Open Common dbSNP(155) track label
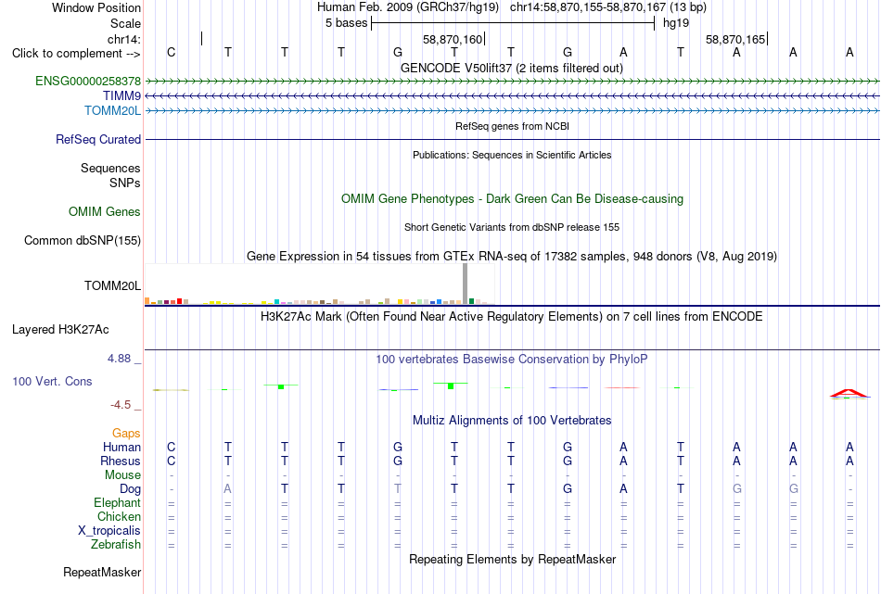Viewport: 881px width, 594px height. point(83,240)
